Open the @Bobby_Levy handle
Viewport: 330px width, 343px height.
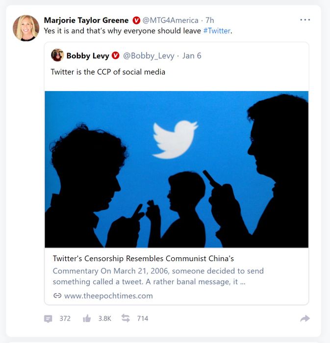pyautogui.click(x=149, y=56)
